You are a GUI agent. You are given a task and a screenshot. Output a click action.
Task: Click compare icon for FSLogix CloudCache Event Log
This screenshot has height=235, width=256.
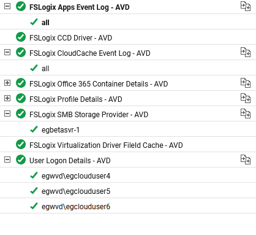click(x=246, y=52)
